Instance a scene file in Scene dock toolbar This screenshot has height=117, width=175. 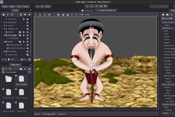coord(12,15)
